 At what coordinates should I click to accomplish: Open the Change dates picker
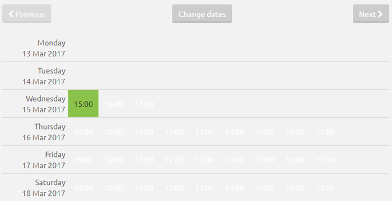pyautogui.click(x=202, y=14)
